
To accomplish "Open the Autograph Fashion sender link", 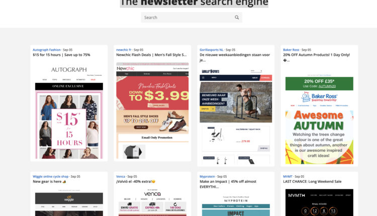I will (x=47, y=50).
